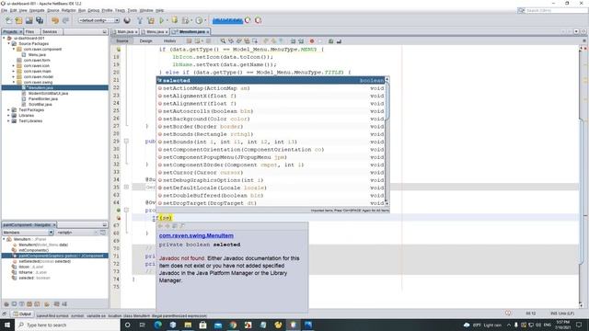
Task: Click the code completion list's vertical scrollbar
Action: pos(387,141)
